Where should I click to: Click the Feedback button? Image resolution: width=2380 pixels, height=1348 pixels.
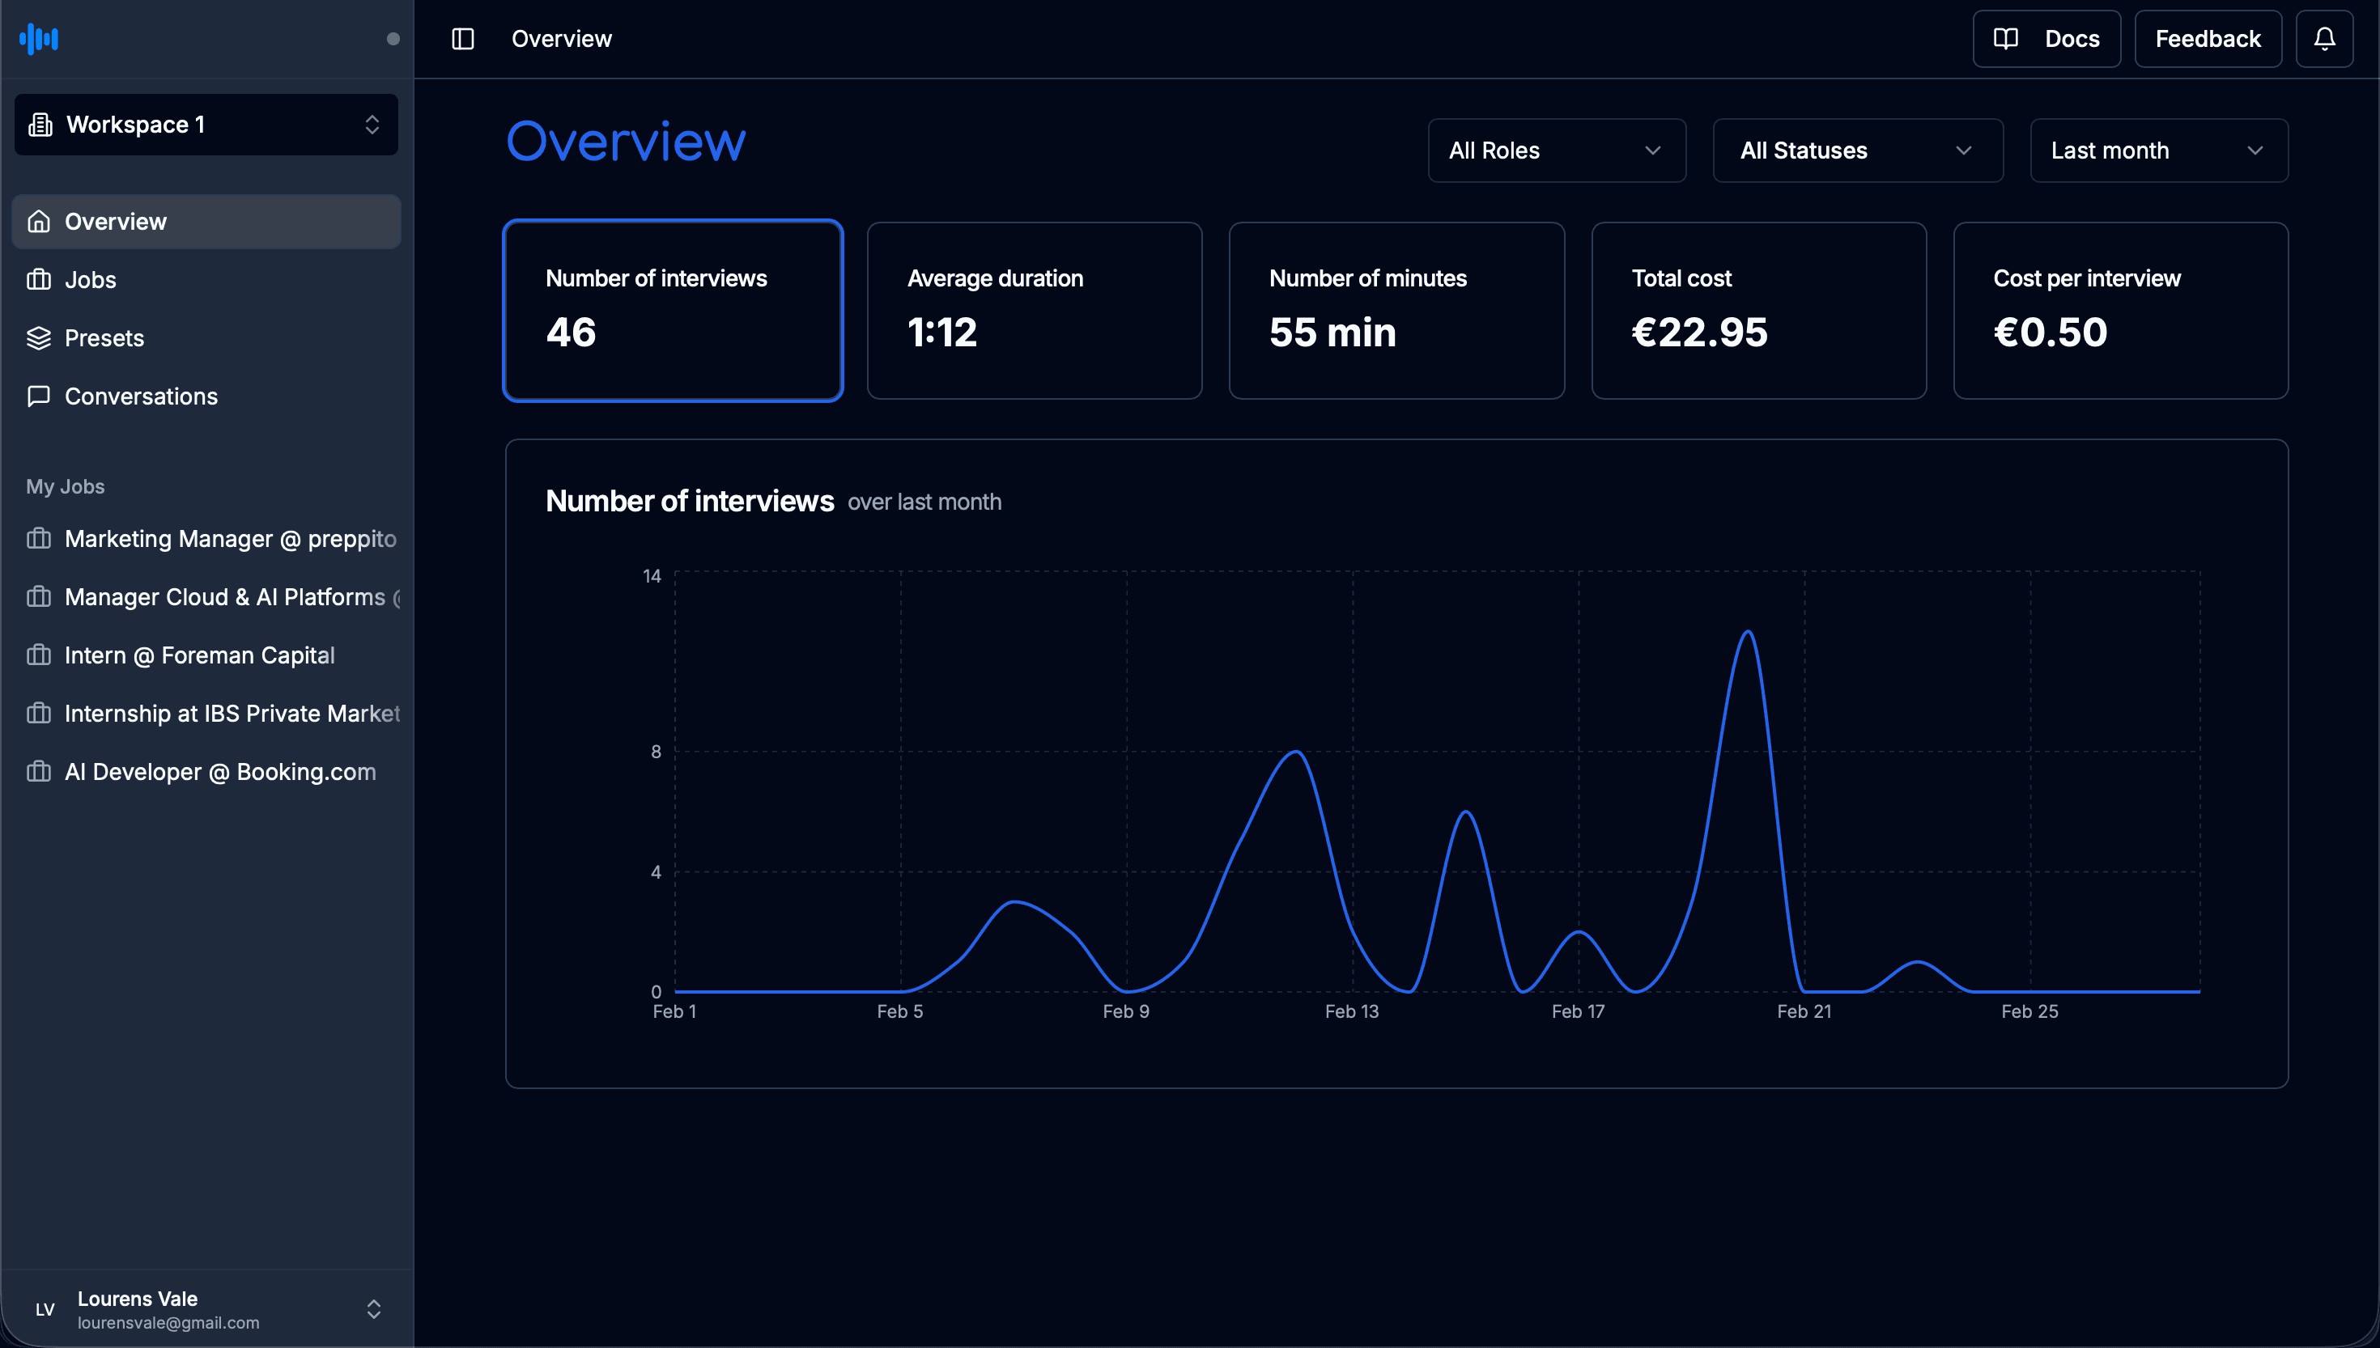pyautogui.click(x=2208, y=39)
